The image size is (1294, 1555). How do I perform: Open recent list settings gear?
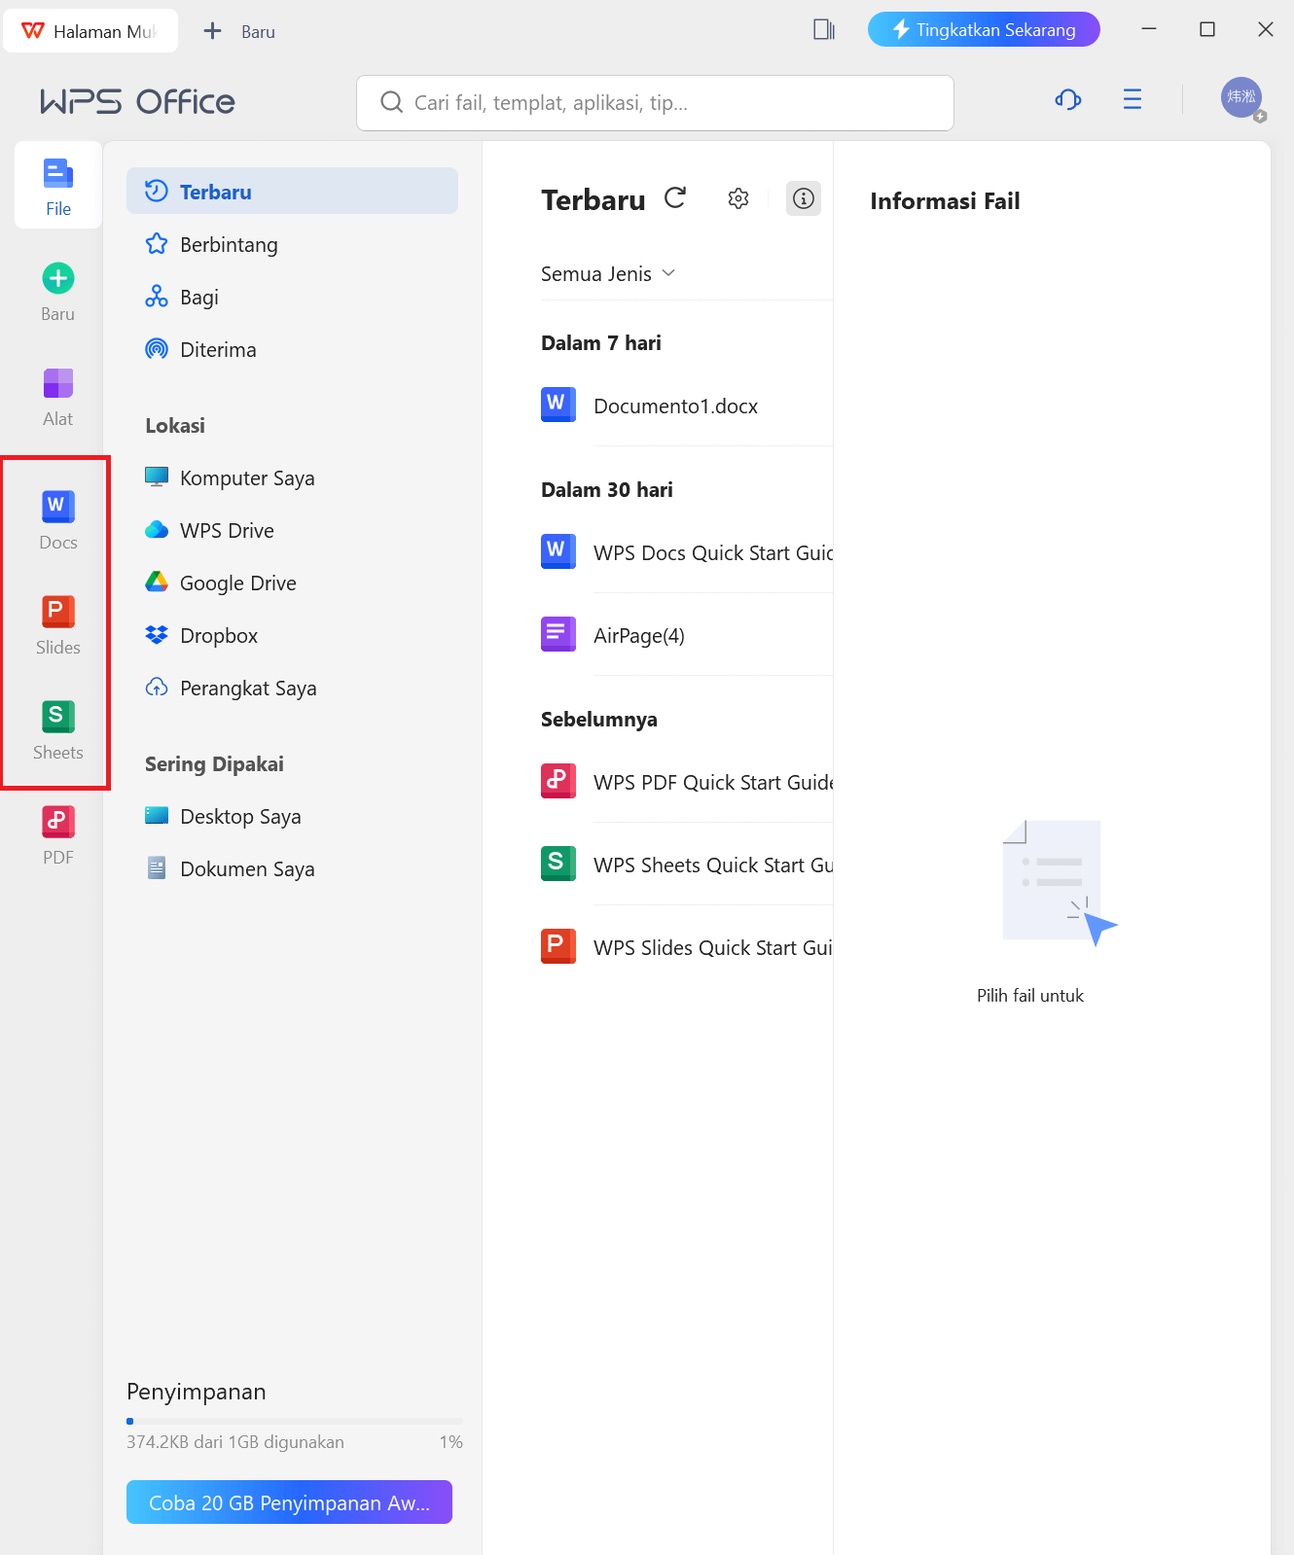(x=738, y=198)
